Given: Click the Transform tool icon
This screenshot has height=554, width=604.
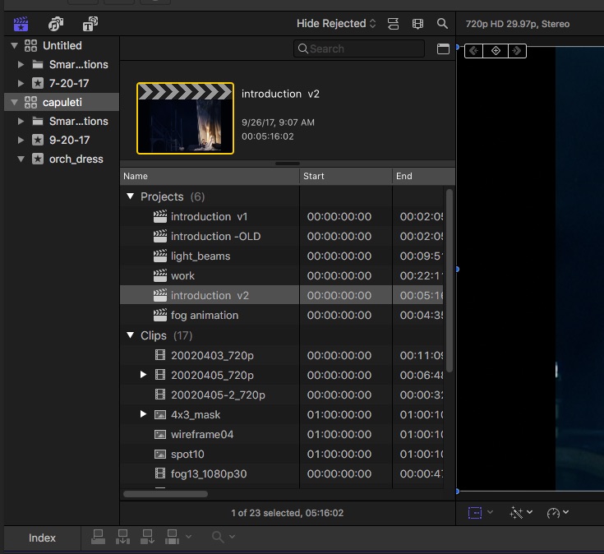Looking at the screenshot, I should (x=475, y=513).
